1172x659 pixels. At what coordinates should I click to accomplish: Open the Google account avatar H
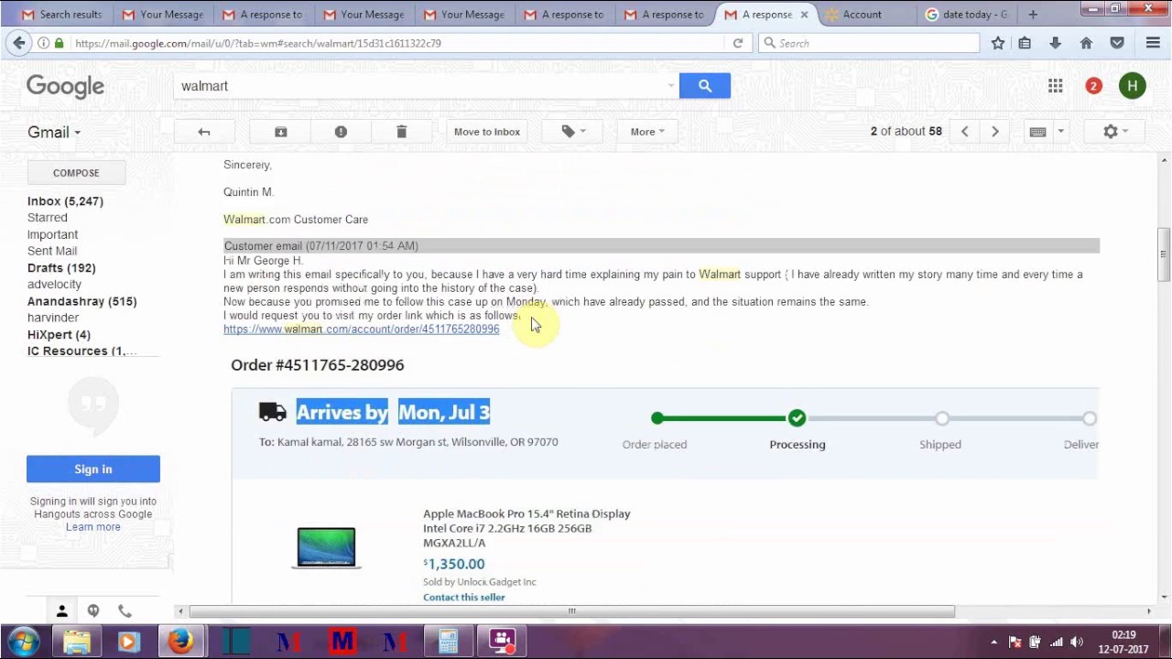pyautogui.click(x=1133, y=86)
